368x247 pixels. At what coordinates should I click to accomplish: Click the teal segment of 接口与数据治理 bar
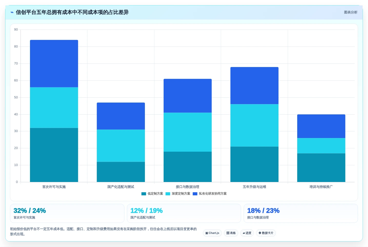point(188,167)
